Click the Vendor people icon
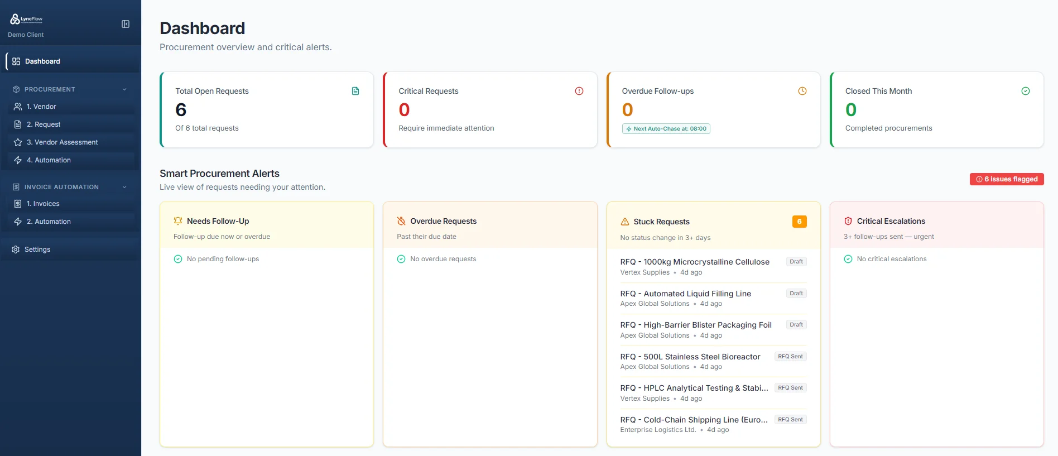Image resolution: width=1058 pixels, height=456 pixels. pos(18,107)
